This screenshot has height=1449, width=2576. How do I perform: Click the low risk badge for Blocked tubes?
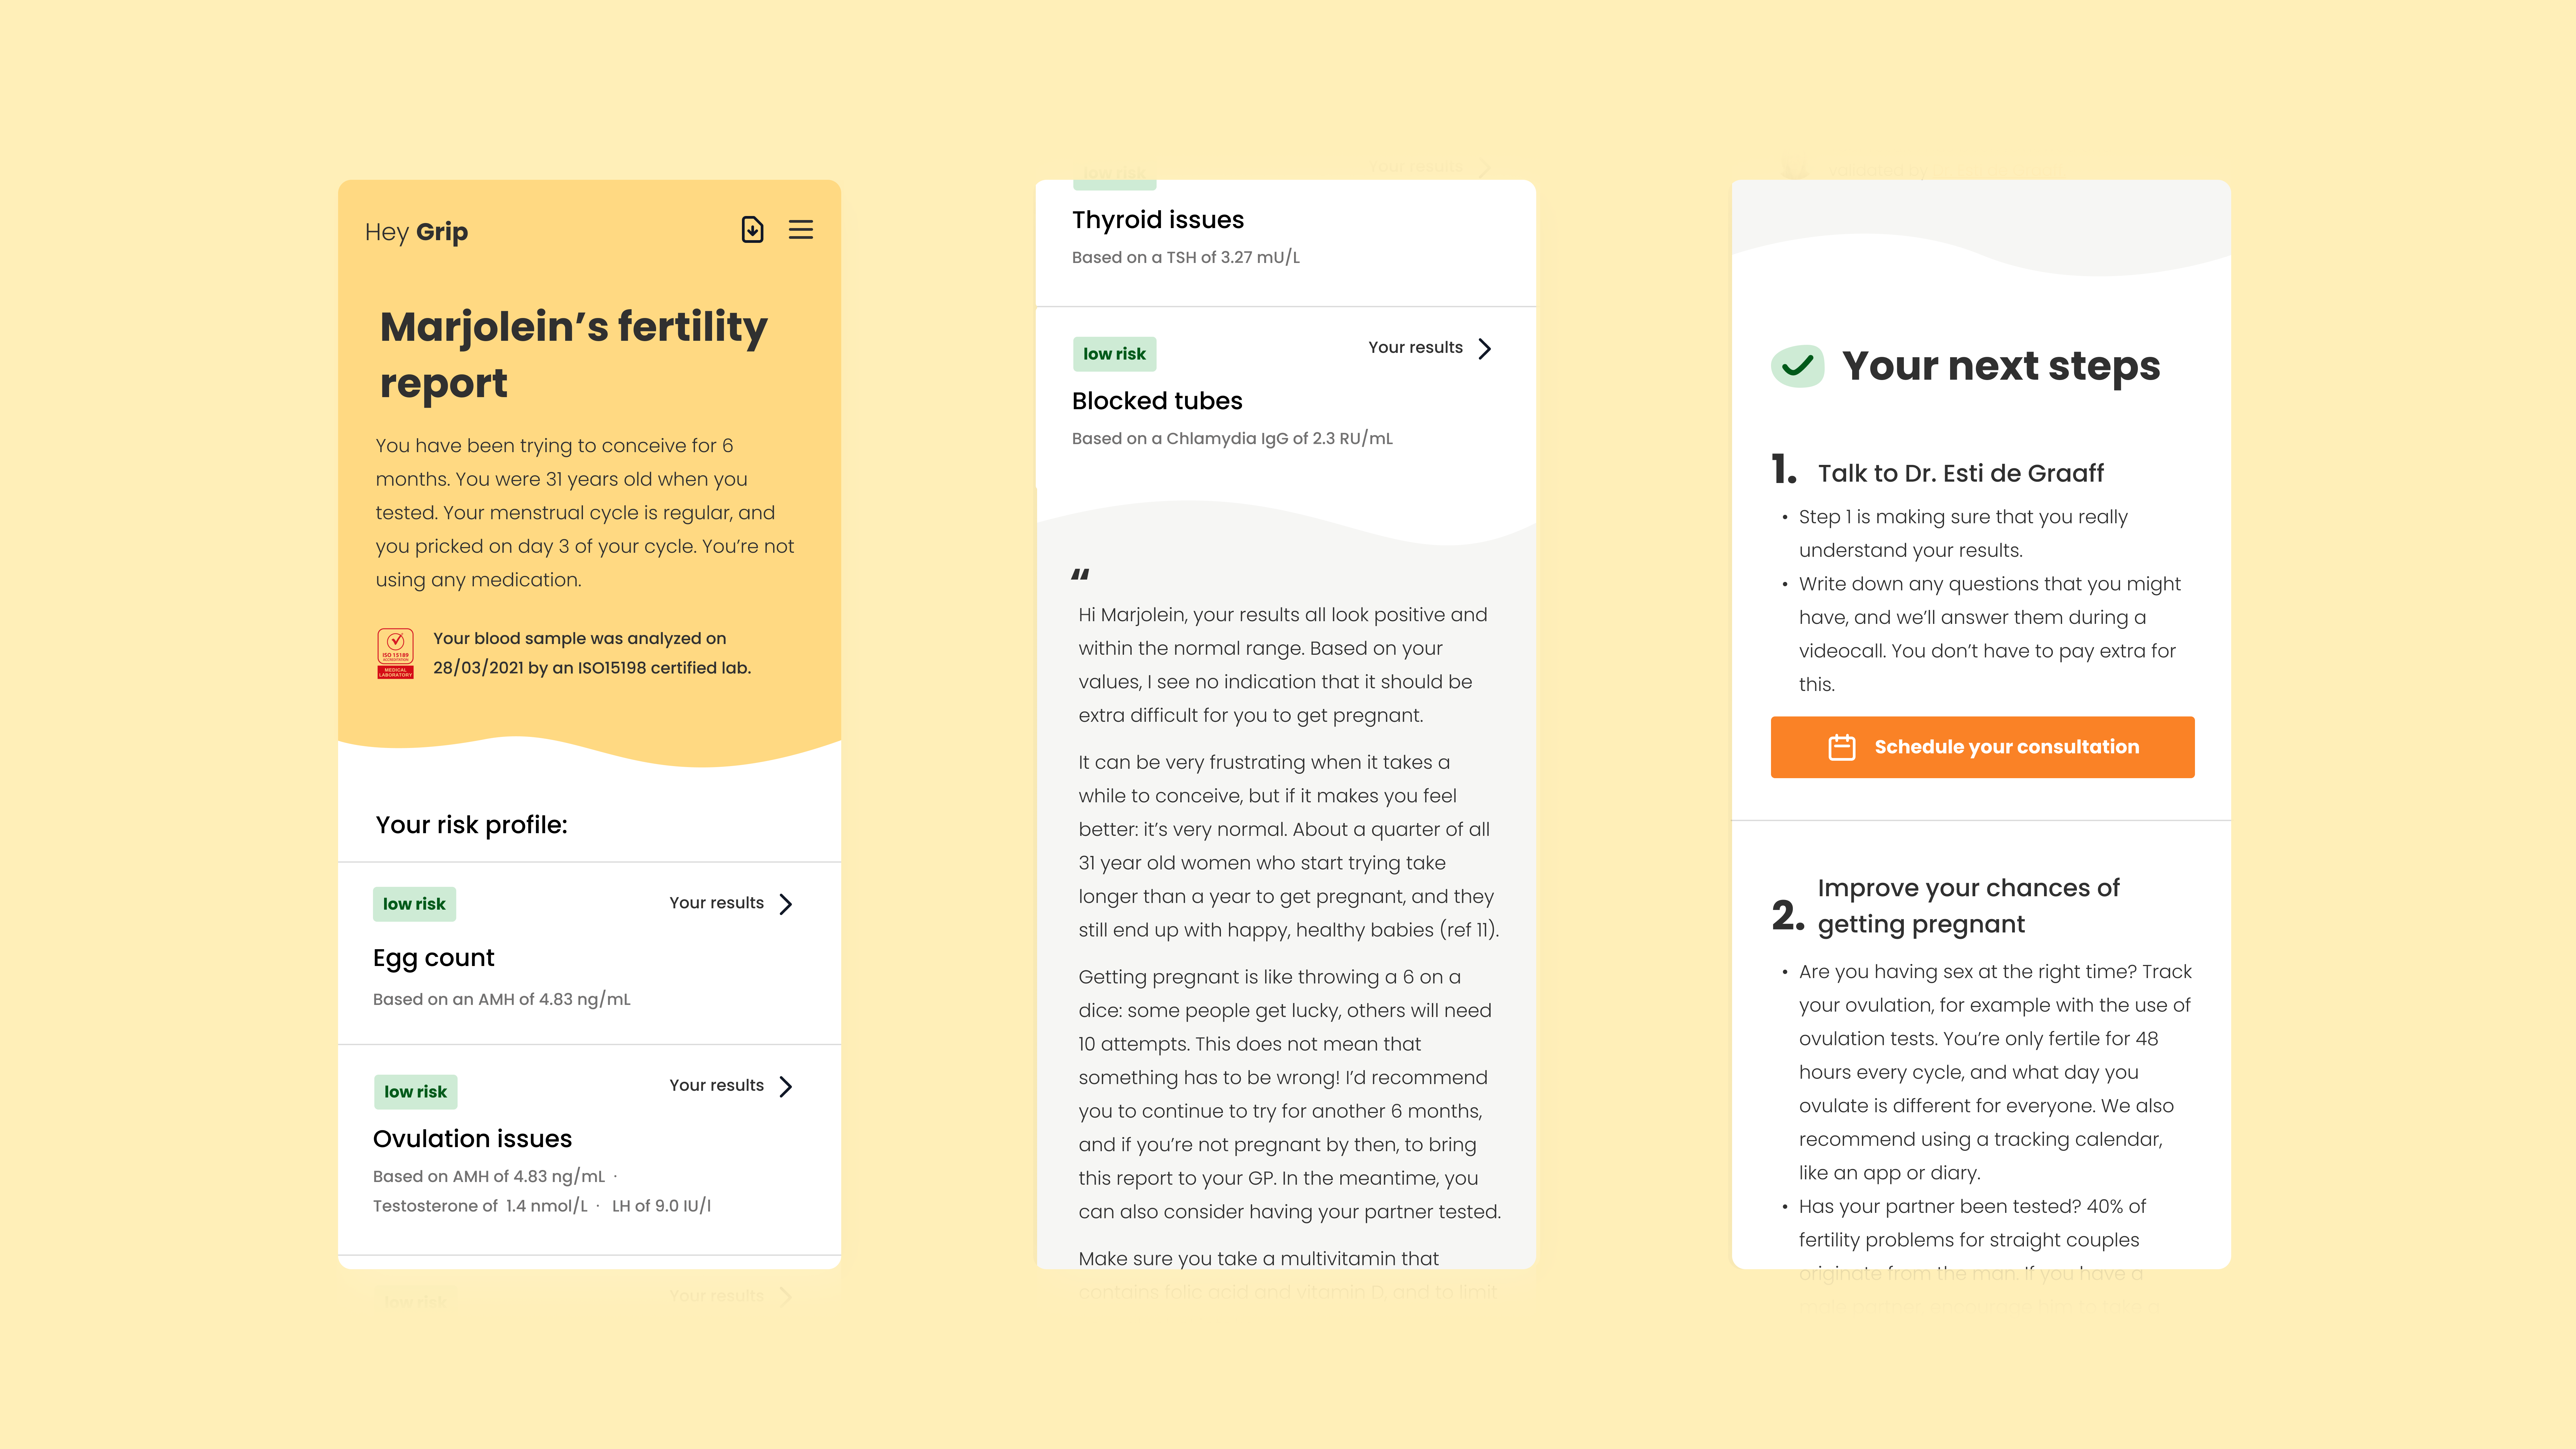(x=1114, y=354)
